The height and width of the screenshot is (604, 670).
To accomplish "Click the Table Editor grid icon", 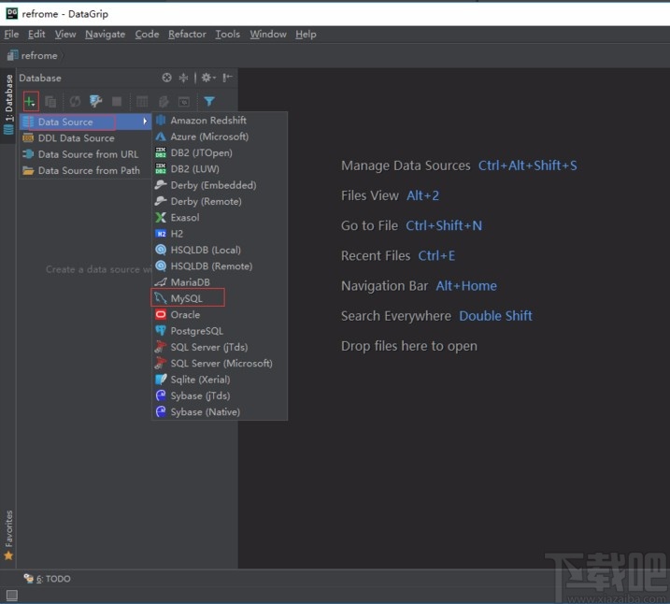I will (142, 102).
